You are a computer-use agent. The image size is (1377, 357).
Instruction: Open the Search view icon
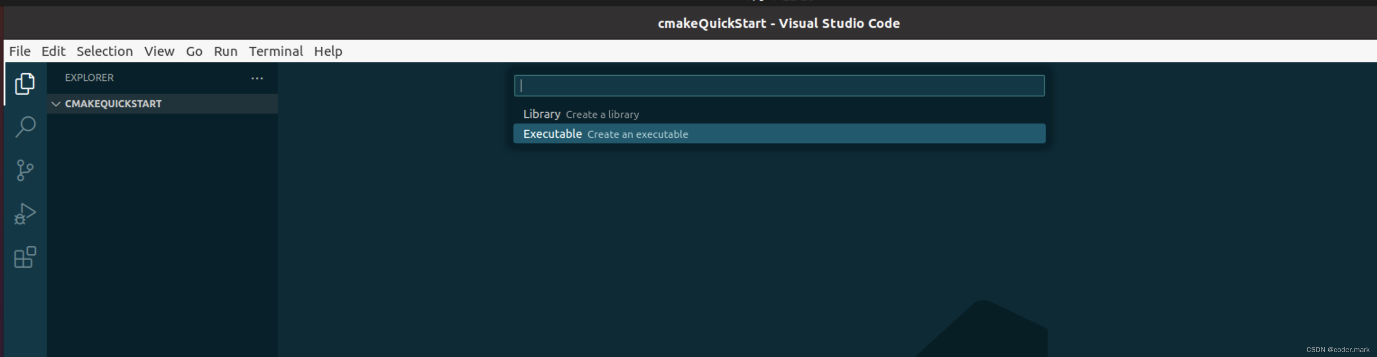(x=25, y=127)
